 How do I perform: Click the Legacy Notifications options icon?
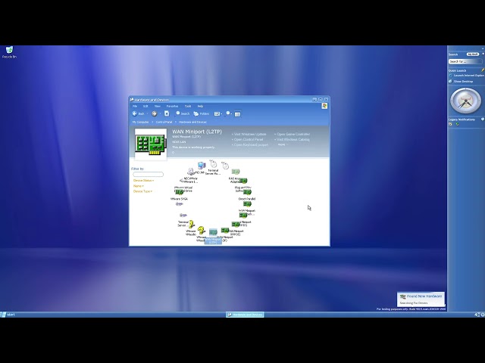tap(482, 119)
